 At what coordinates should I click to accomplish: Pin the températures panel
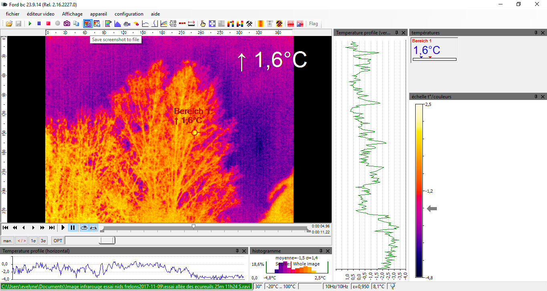coord(536,33)
